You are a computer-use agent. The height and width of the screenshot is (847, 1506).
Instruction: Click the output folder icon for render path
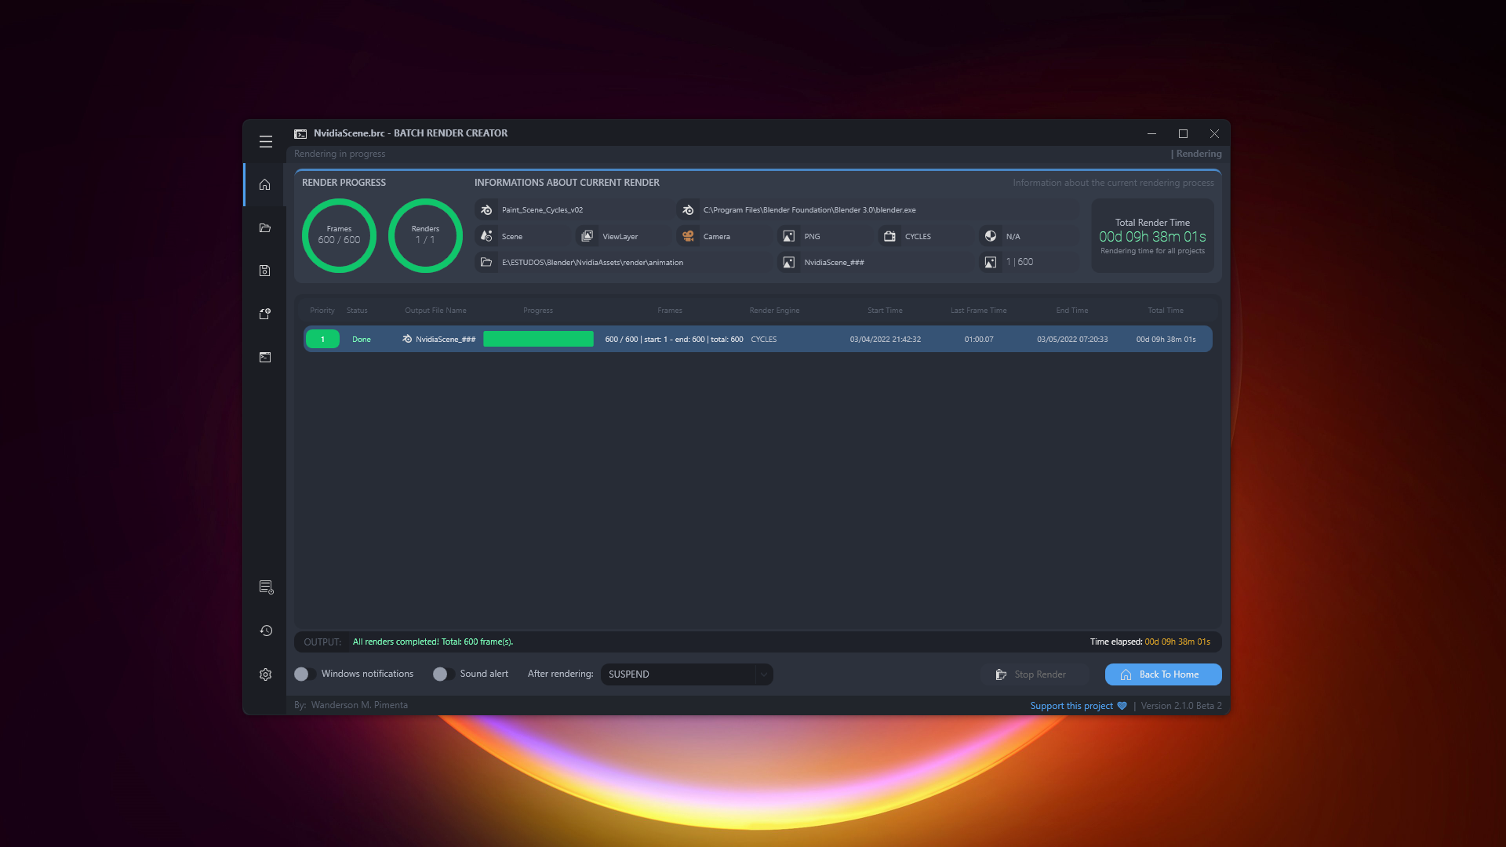click(x=486, y=262)
